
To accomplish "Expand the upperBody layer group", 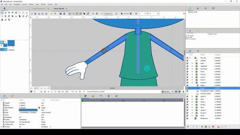I will [192, 66].
